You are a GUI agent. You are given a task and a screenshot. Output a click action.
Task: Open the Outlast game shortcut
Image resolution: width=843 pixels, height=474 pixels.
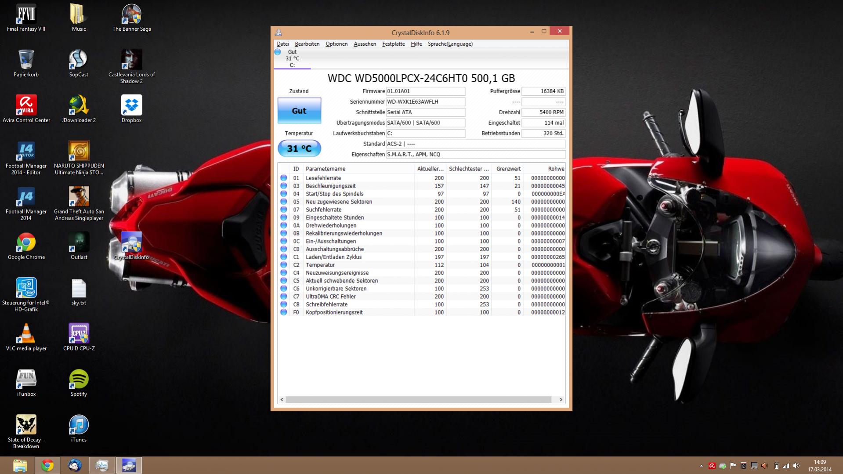pos(79,246)
